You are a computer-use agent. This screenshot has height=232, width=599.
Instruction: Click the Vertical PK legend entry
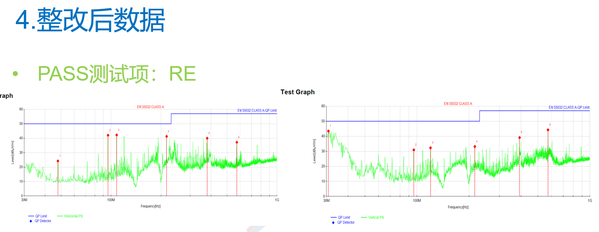pos(376,217)
